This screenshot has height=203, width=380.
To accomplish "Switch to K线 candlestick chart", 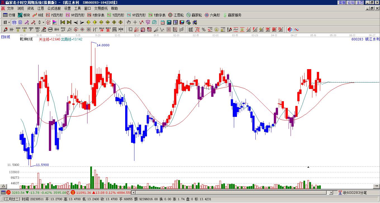I will tap(38, 15).
